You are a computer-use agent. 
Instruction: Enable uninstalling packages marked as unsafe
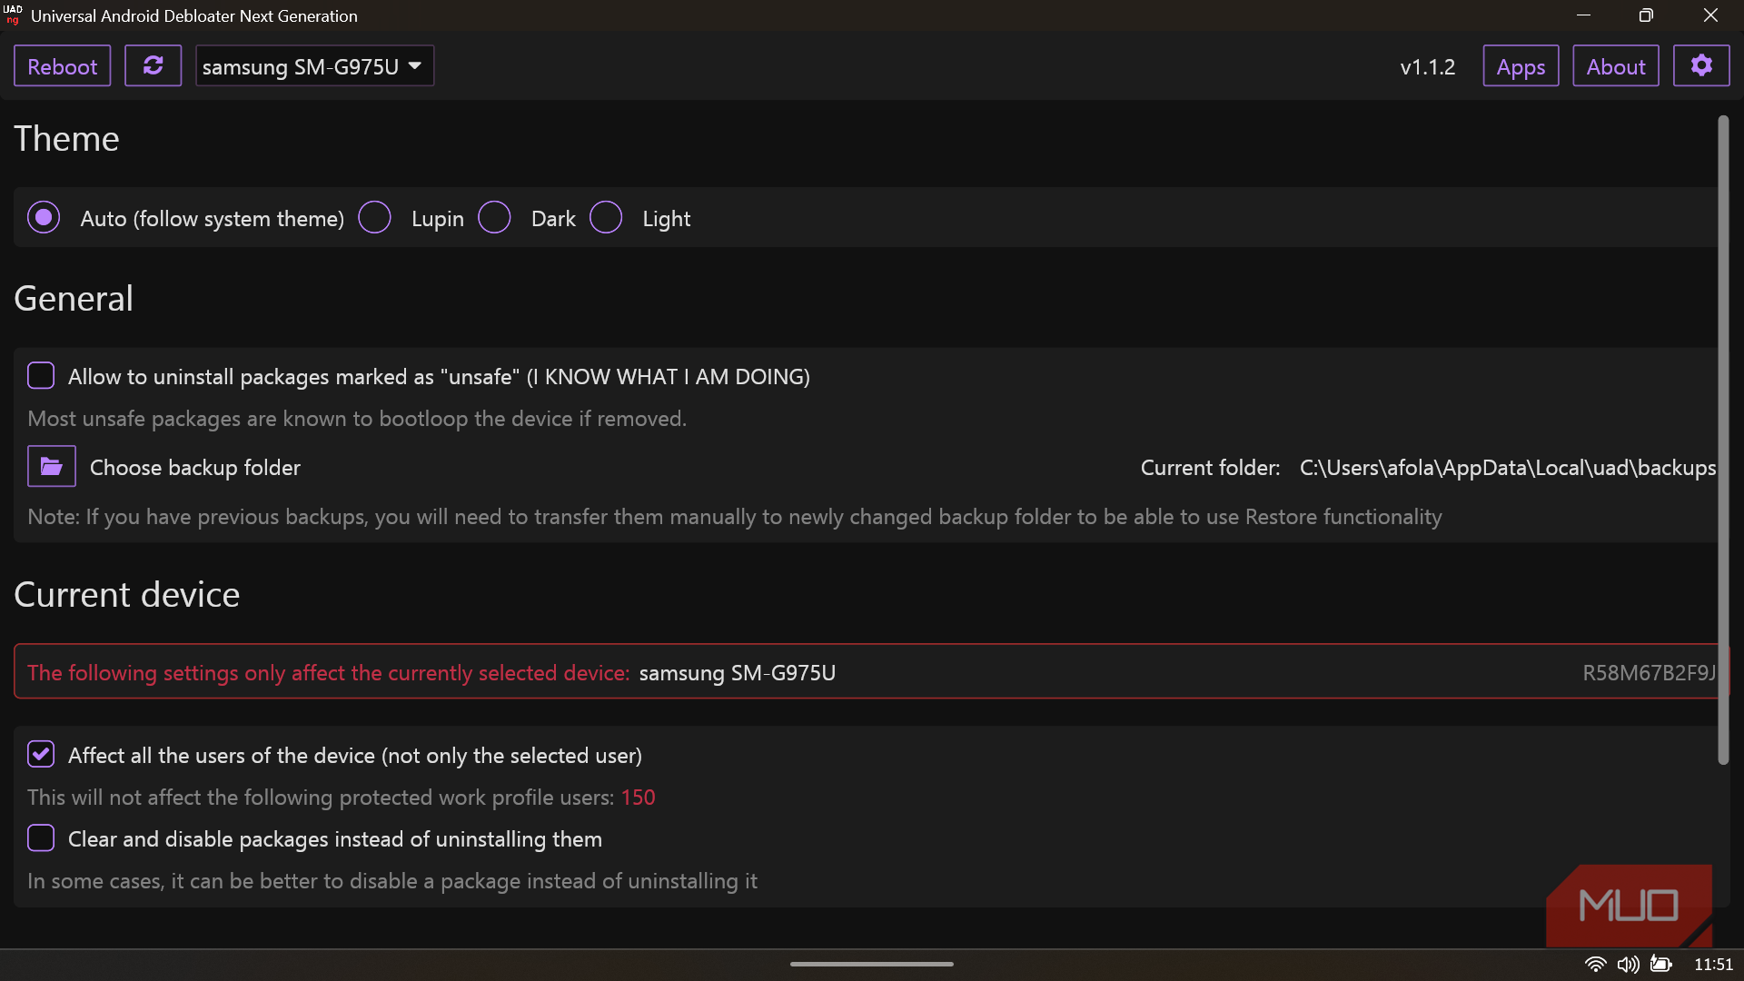[x=41, y=375]
